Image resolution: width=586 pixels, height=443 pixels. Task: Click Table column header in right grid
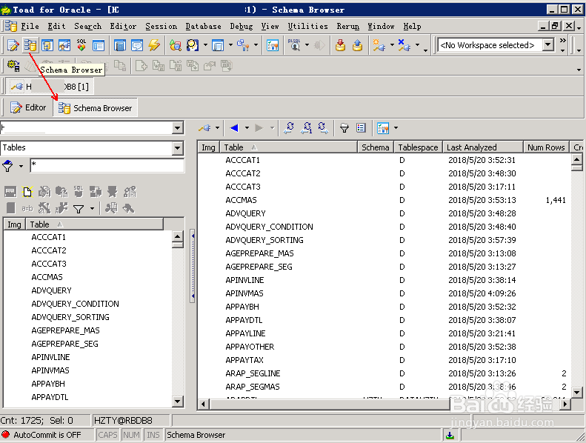click(288, 147)
